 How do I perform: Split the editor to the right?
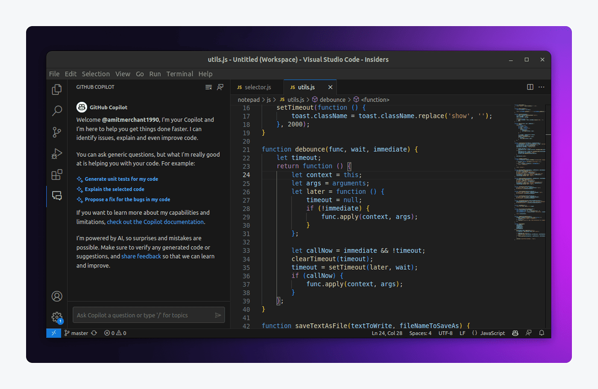[x=530, y=87]
